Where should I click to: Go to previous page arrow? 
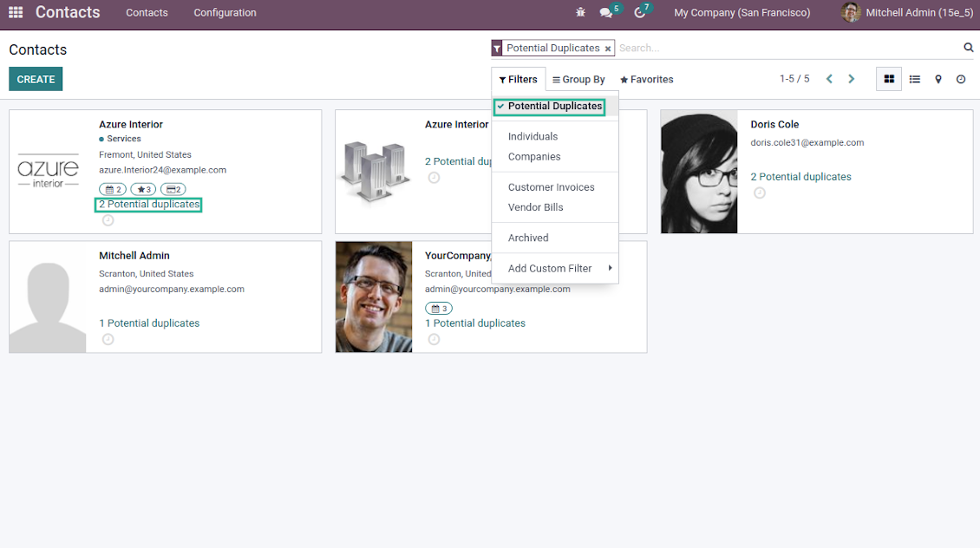(x=829, y=79)
